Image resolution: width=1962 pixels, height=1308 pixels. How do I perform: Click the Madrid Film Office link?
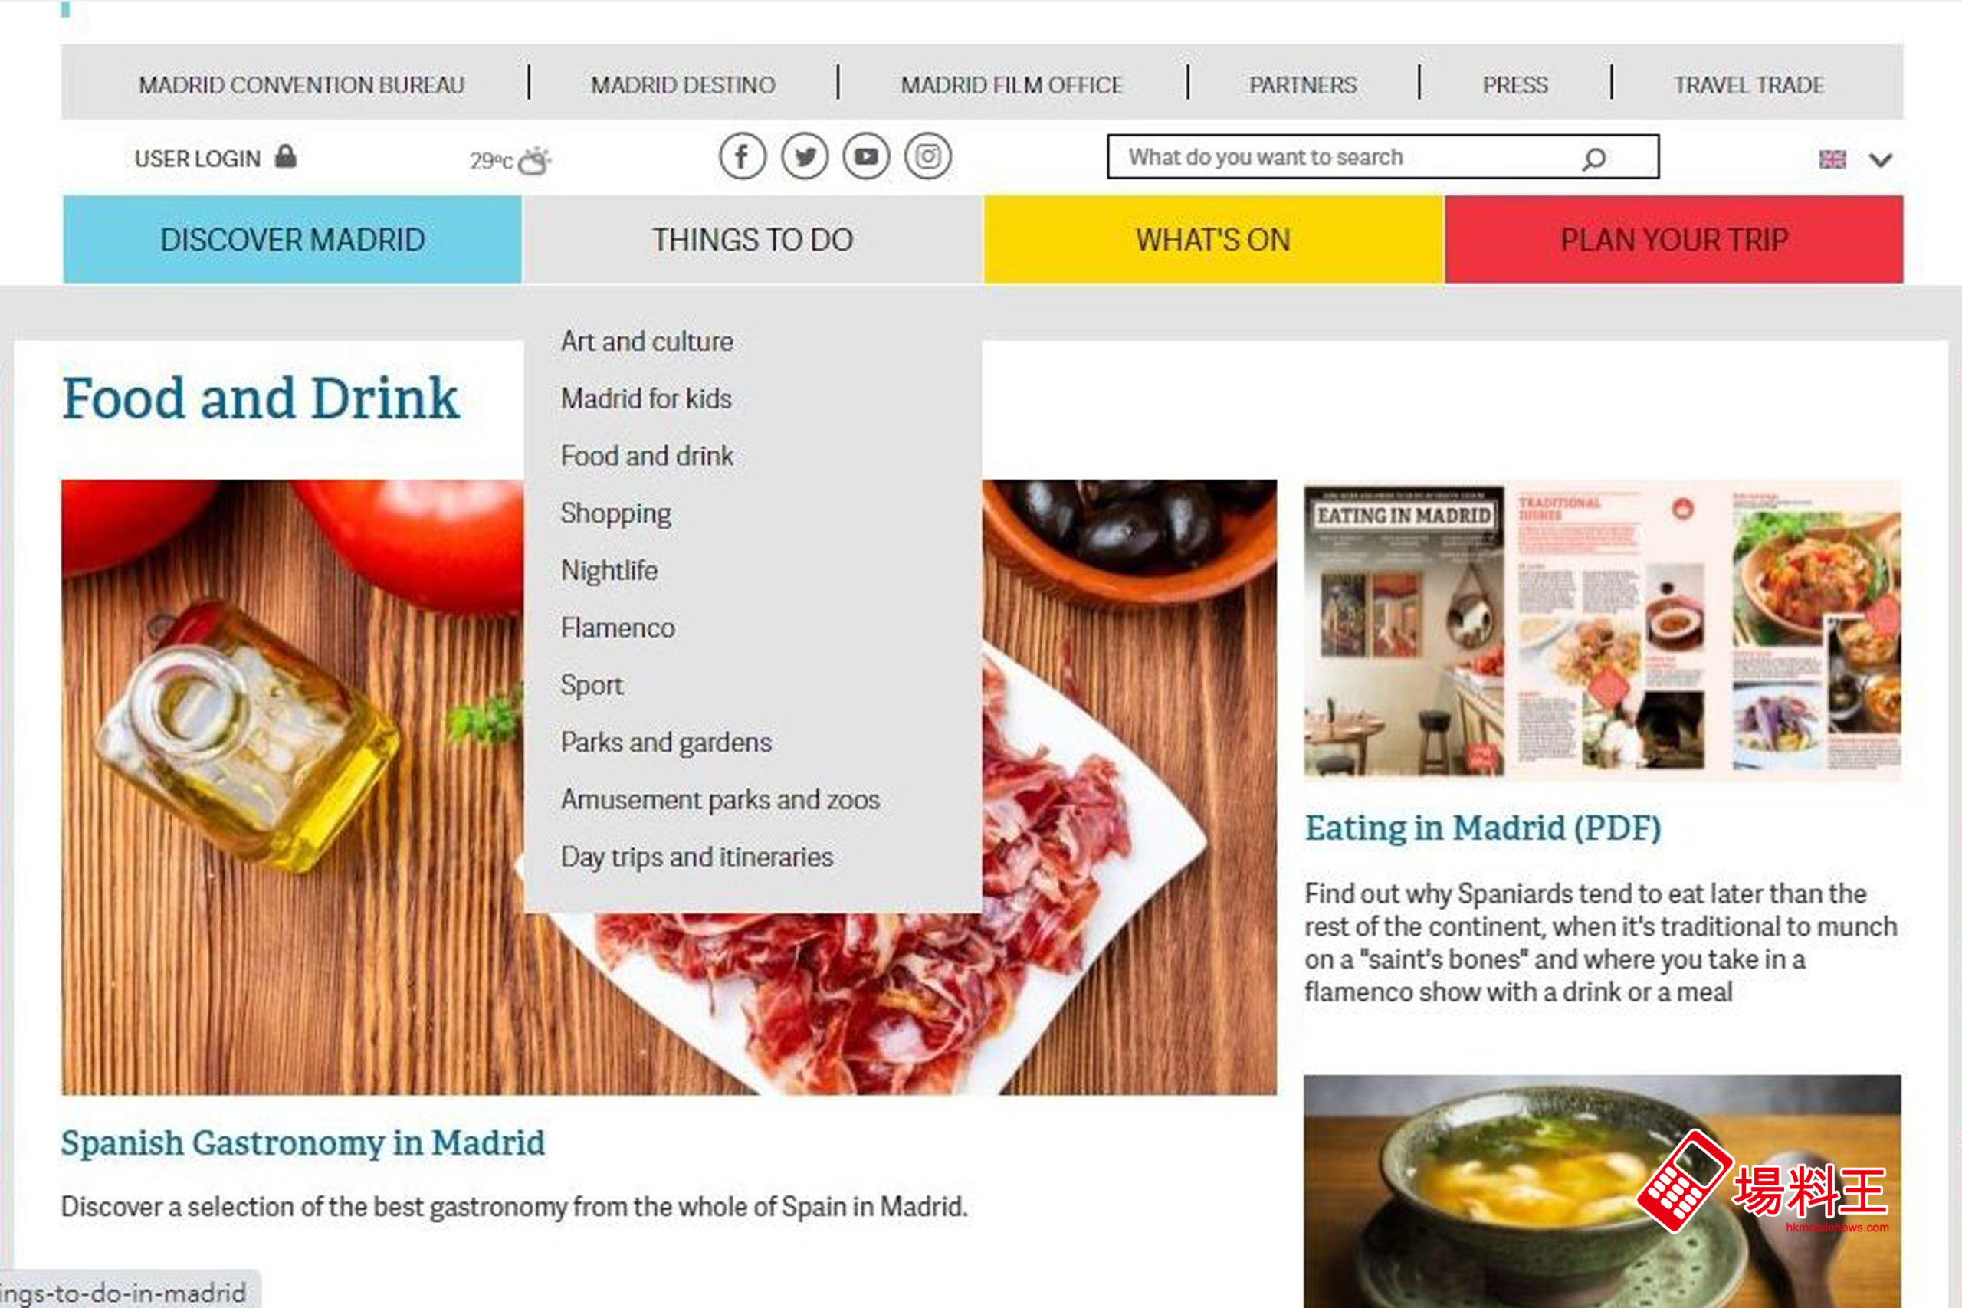tap(1012, 85)
